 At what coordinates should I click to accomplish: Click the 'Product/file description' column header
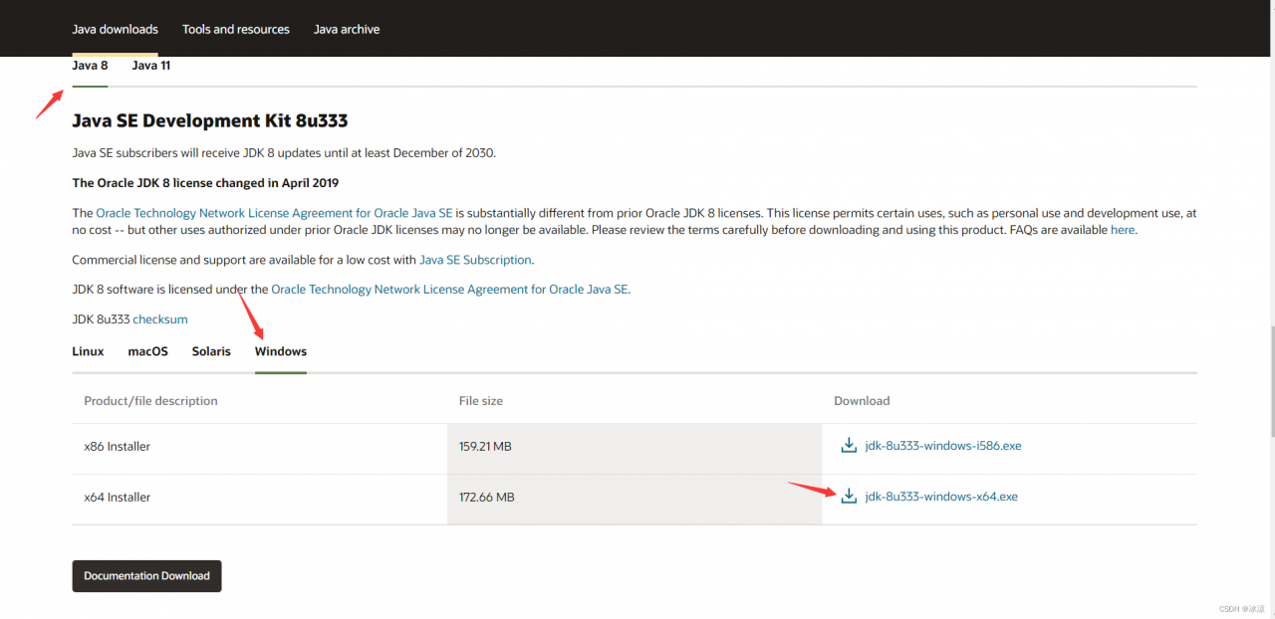150,401
